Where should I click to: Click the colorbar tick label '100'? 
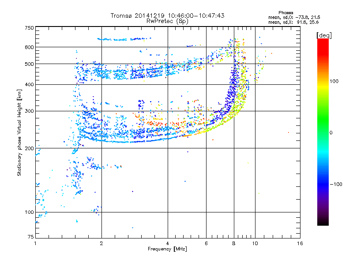(334, 81)
